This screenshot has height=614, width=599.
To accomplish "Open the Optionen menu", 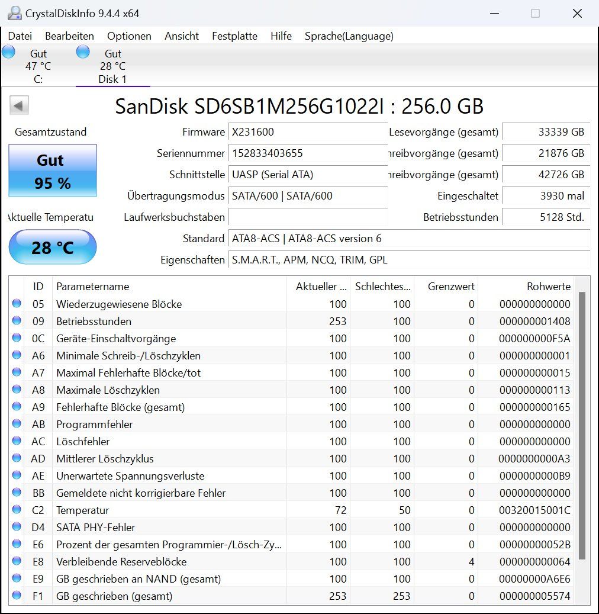I will click(x=129, y=36).
